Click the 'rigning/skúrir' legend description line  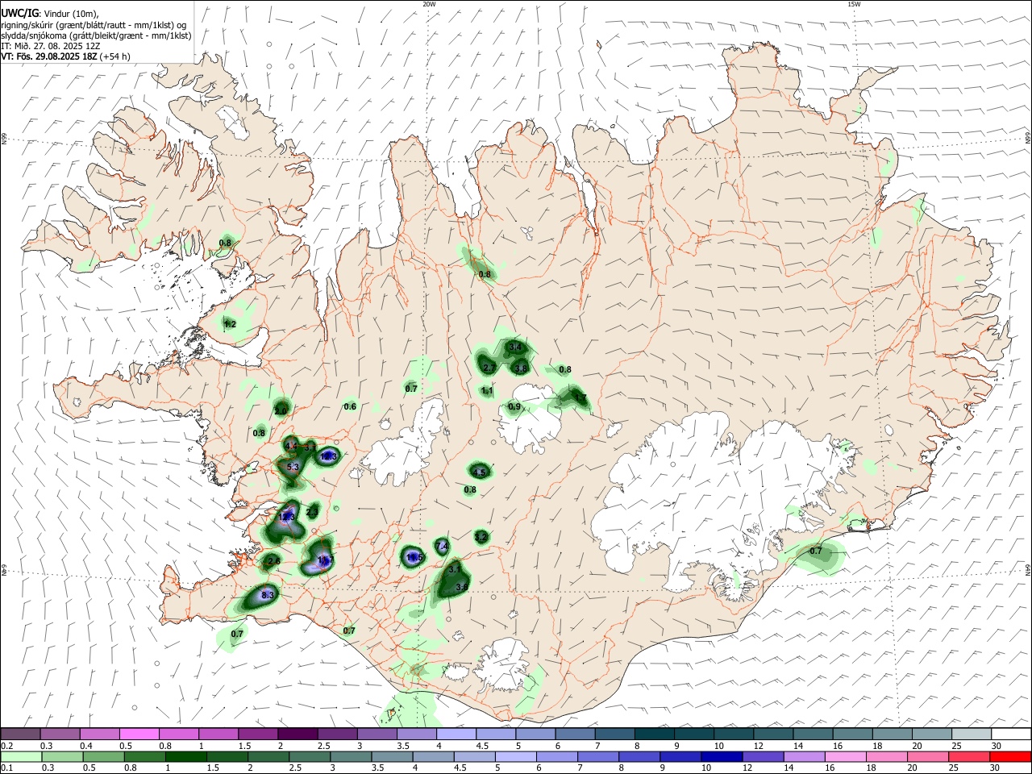coord(95,25)
